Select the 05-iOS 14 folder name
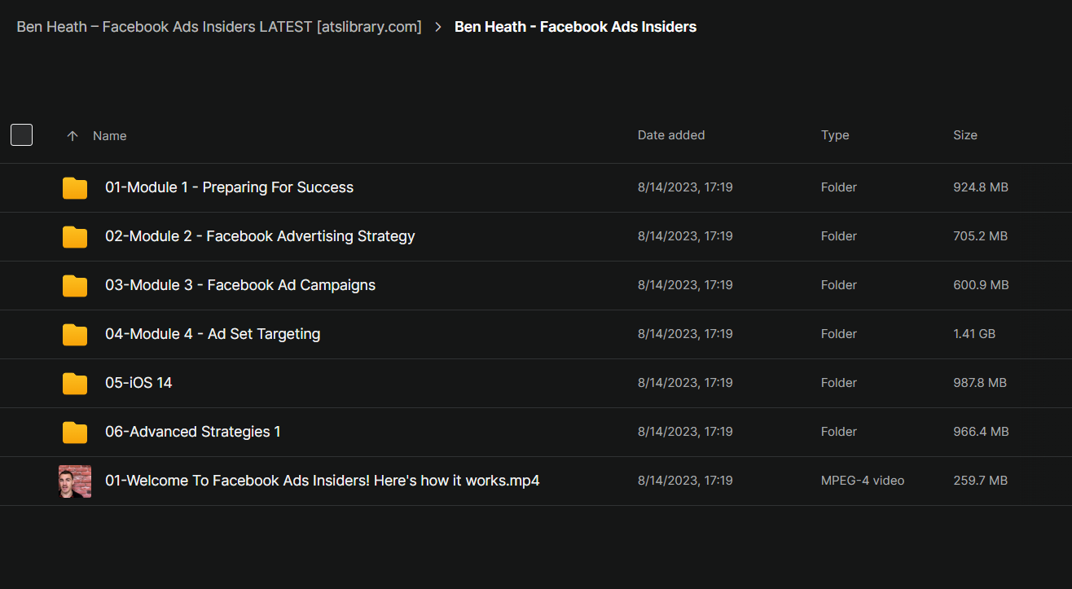Screen dimensions: 1072x589 [138, 383]
